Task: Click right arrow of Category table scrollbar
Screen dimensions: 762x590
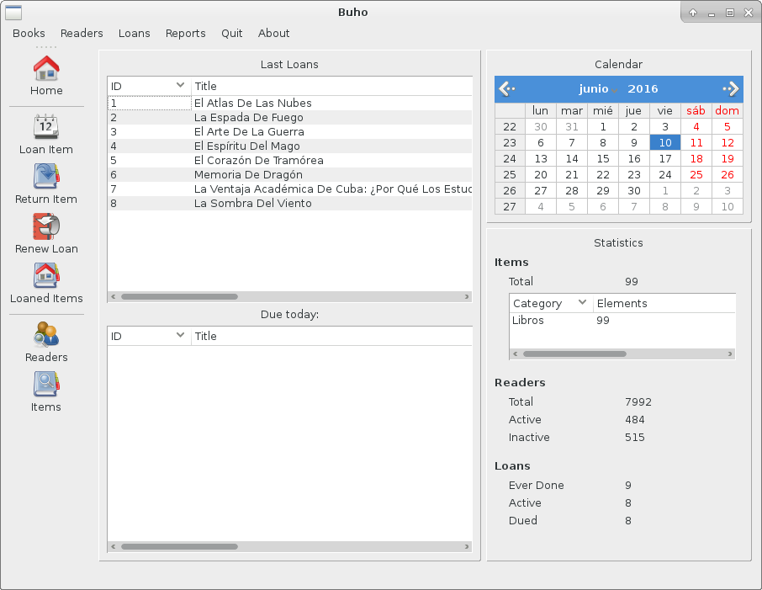Action: tap(730, 354)
